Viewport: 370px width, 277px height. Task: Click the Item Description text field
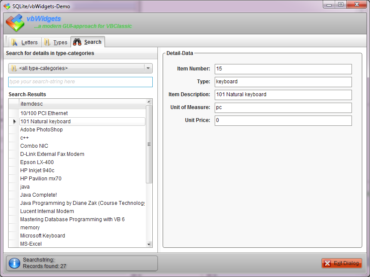point(283,94)
